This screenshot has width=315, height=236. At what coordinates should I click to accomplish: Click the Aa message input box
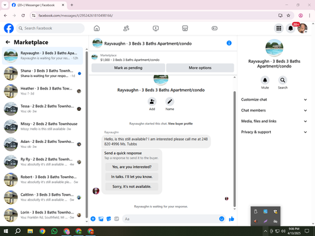point(171,219)
